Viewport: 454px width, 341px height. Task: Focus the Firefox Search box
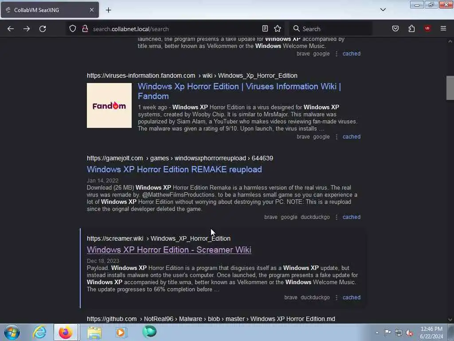[331, 29]
